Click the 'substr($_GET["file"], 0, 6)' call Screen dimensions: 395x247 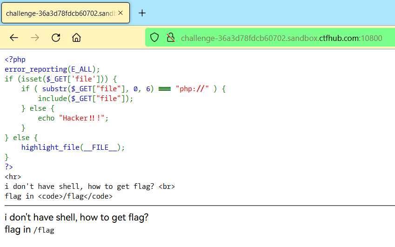click(x=98, y=89)
